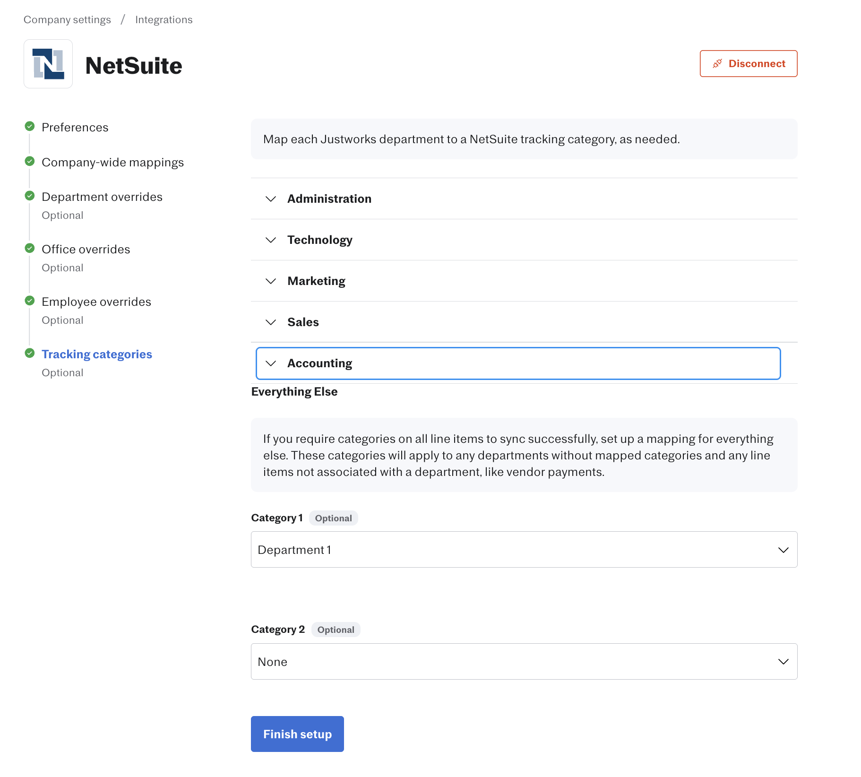Expand the Technology department section
Viewport: 861px width, 777px height.
[x=524, y=240]
